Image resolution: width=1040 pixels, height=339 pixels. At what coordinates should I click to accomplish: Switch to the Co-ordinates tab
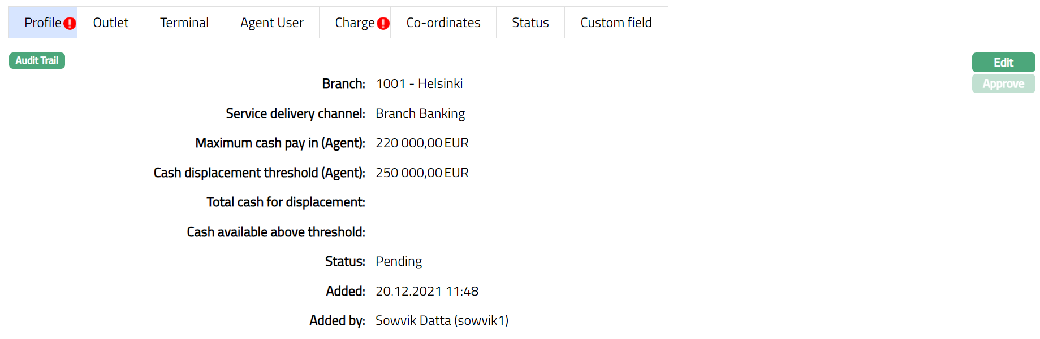(443, 23)
